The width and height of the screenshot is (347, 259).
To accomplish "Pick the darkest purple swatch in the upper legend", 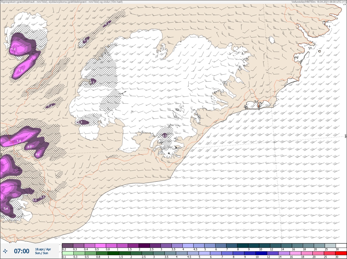I will 144,245.
